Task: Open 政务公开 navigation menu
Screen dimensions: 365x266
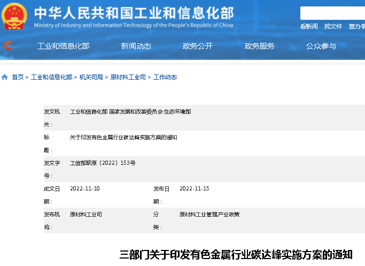Action: (x=198, y=46)
